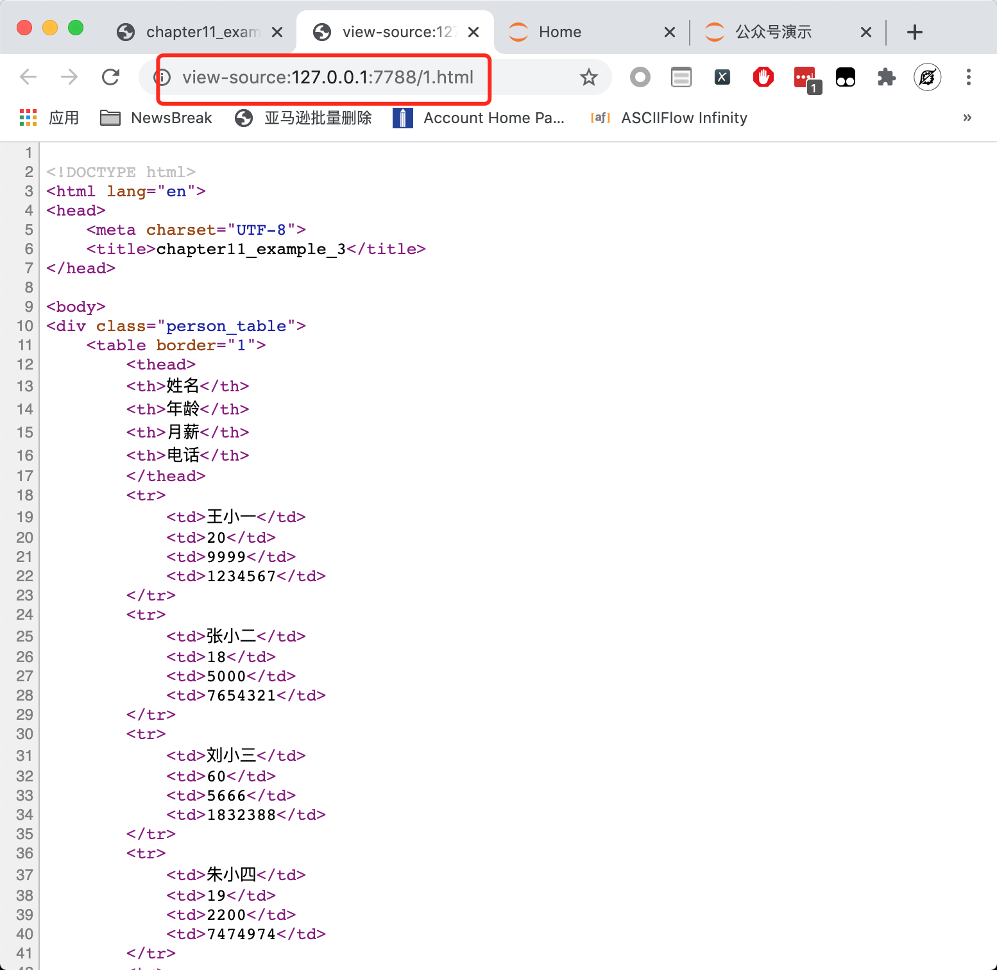Bookmark this page with the star icon
Viewport: 997px width, 970px height.
click(588, 78)
